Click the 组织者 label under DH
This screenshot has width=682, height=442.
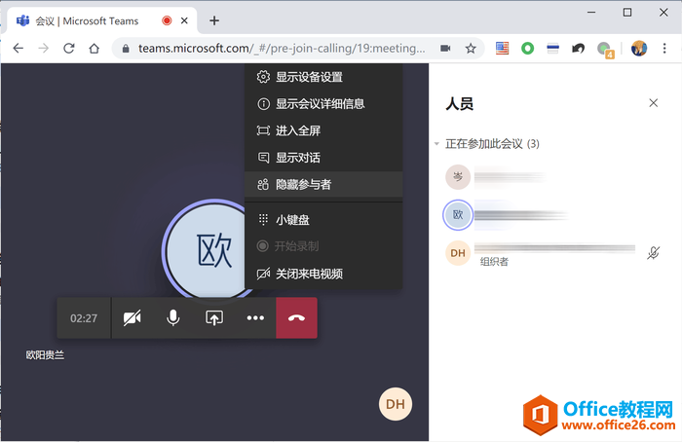[494, 261]
